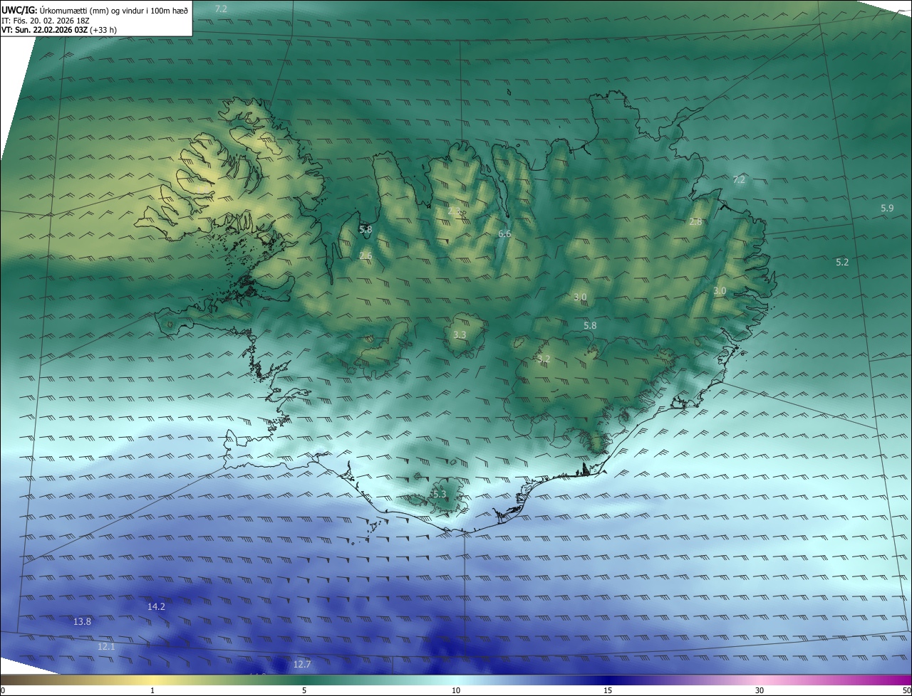Select the 5.2 value label

tap(842, 263)
